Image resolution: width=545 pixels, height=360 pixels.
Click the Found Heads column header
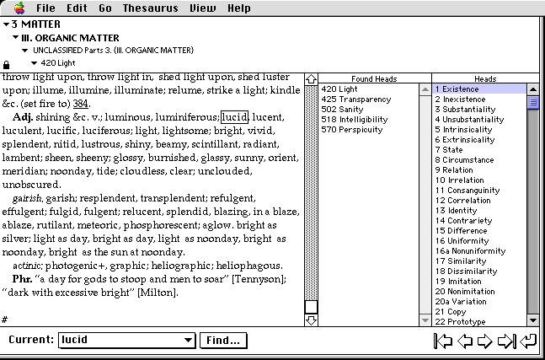[x=374, y=79]
